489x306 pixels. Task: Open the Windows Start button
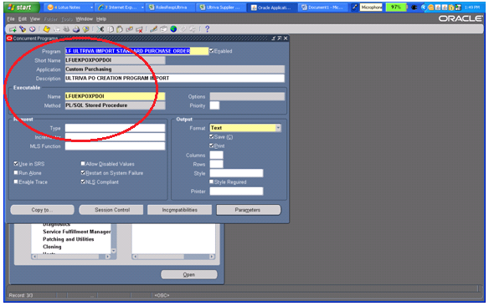(x=21, y=8)
